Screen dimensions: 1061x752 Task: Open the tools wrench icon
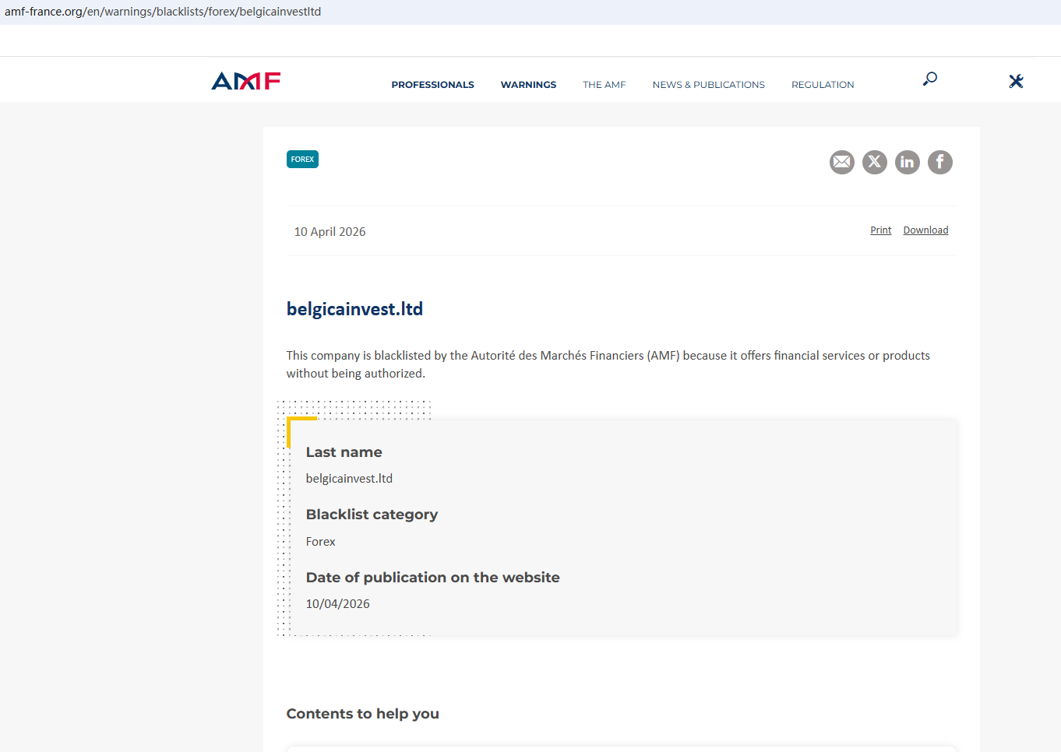tap(1016, 81)
